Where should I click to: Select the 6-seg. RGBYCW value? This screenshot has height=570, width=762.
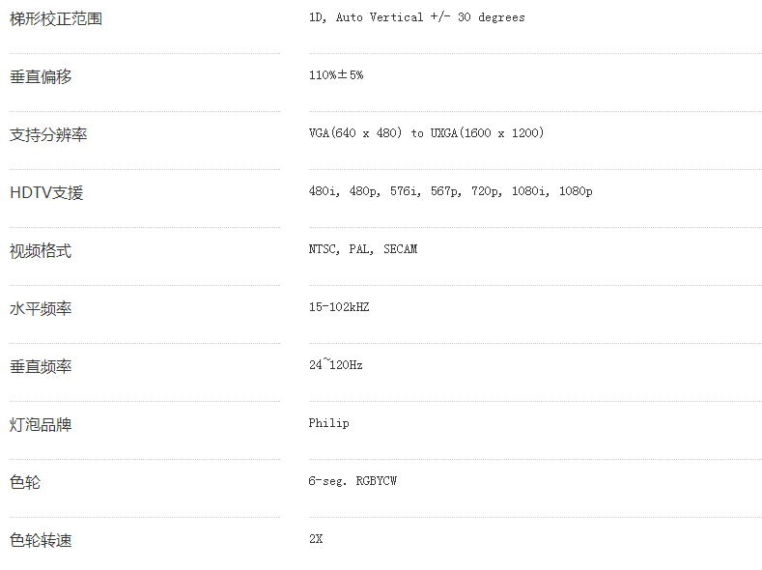[353, 481]
